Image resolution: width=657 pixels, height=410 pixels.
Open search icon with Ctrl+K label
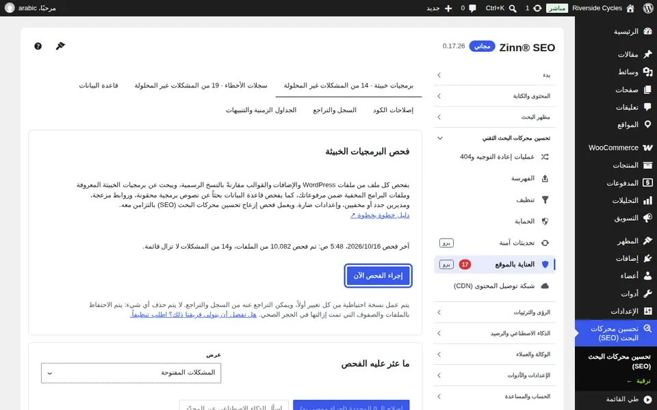point(513,8)
